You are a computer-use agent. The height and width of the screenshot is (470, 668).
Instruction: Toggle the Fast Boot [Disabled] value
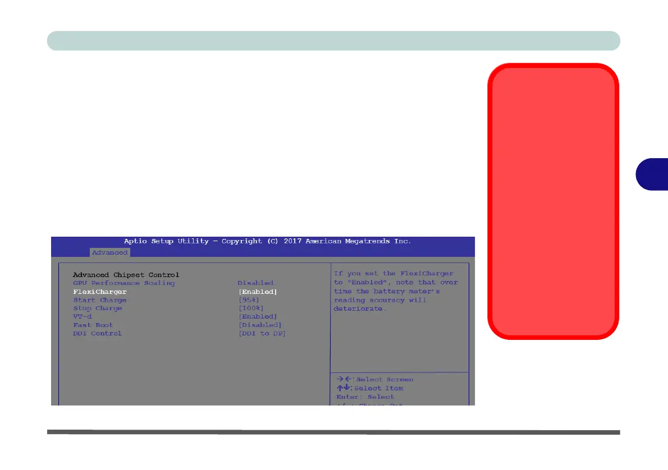260,325
